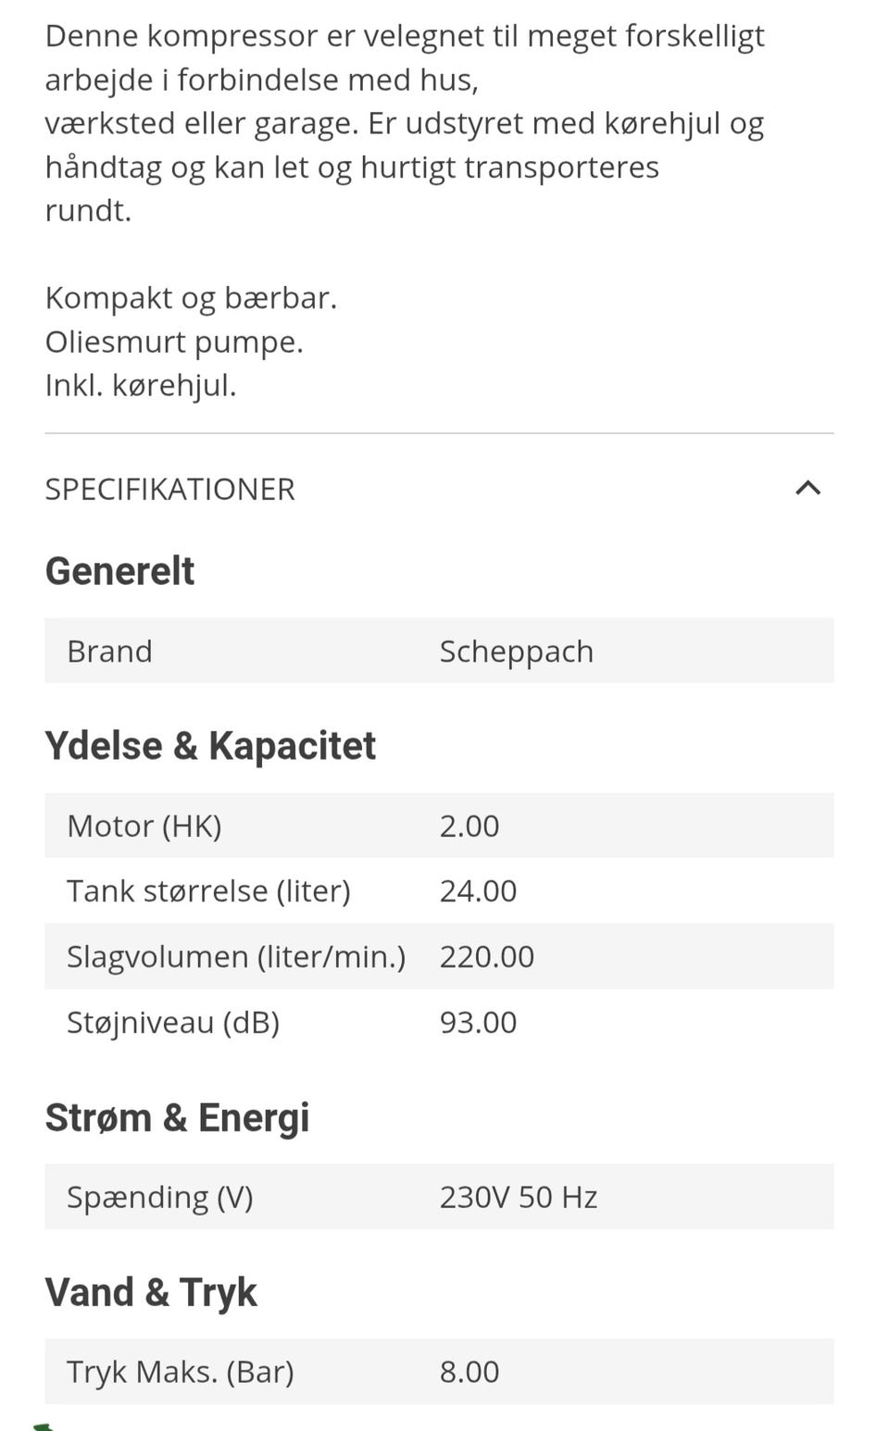Select the Støjniveau (dB) label
The width and height of the screenshot is (889, 1431).
coord(172,1022)
